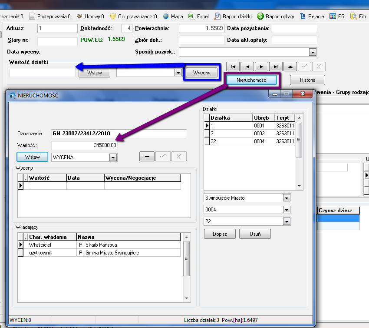369x328 pixels.
Task: Open dropdown next to Wyceny button
Action: pyautogui.click(x=178, y=73)
